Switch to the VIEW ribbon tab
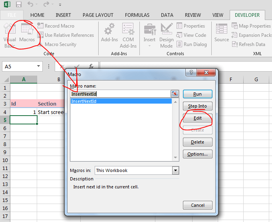Screen dimensions: 272x222 tap(218, 15)
